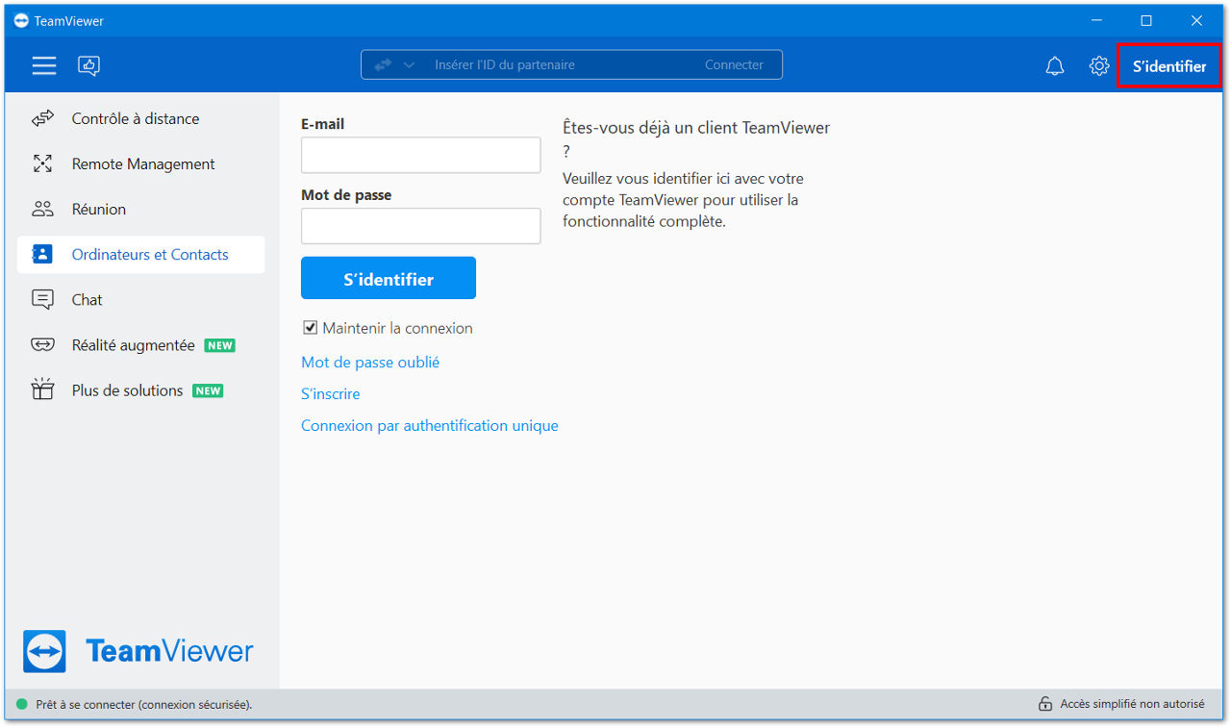
Task: Click the green connection status dot
Action: pos(22,704)
